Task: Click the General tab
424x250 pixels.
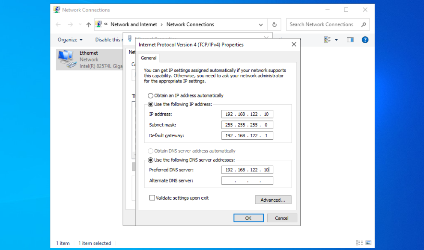Action: [x=149, y=58]
